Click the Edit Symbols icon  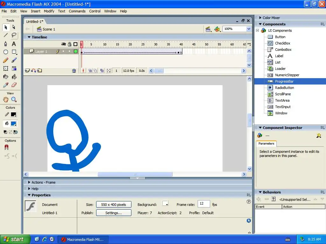tap(217, 29)
